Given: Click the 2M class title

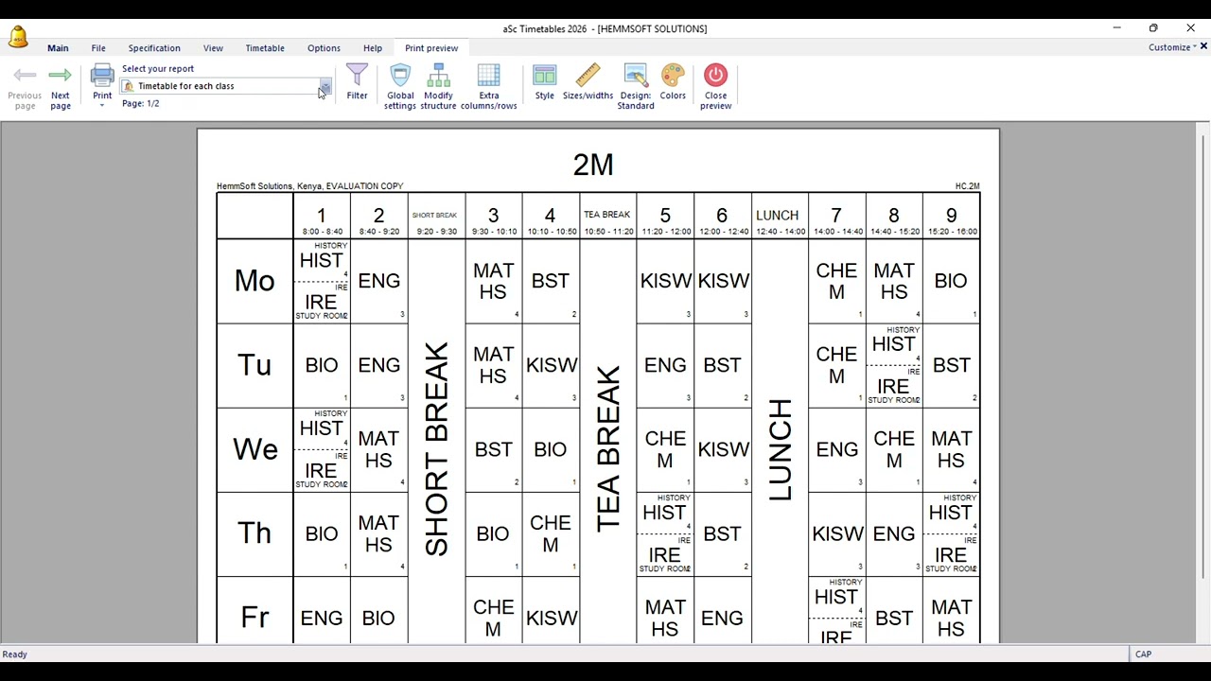Looking at the screenshot, I should click(x=593, y=165).
